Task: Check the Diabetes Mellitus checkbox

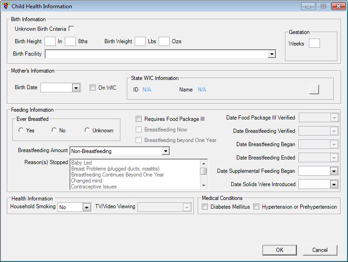Action: point(205,207)
